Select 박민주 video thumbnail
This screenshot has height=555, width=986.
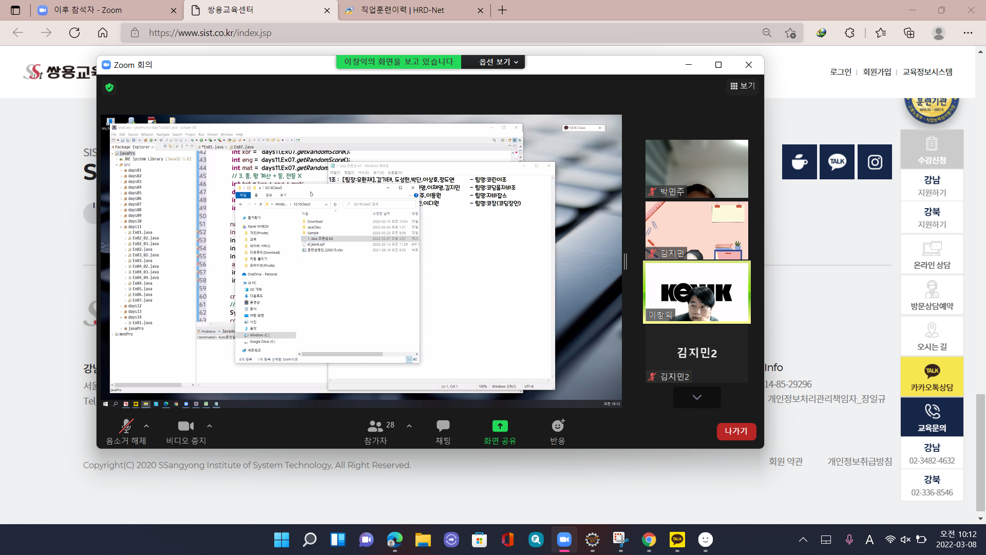point(697,169)
